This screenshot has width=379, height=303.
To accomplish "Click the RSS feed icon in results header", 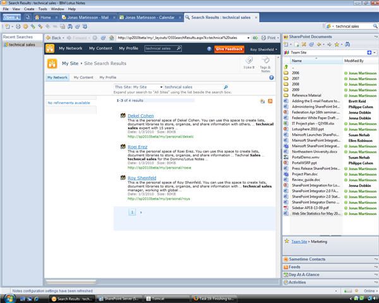I will click(270, 101).
